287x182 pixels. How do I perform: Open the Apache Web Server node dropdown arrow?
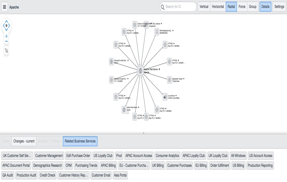[159, 69]
